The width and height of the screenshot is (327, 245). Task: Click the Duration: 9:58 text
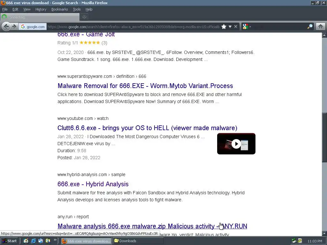click(72, 151)
